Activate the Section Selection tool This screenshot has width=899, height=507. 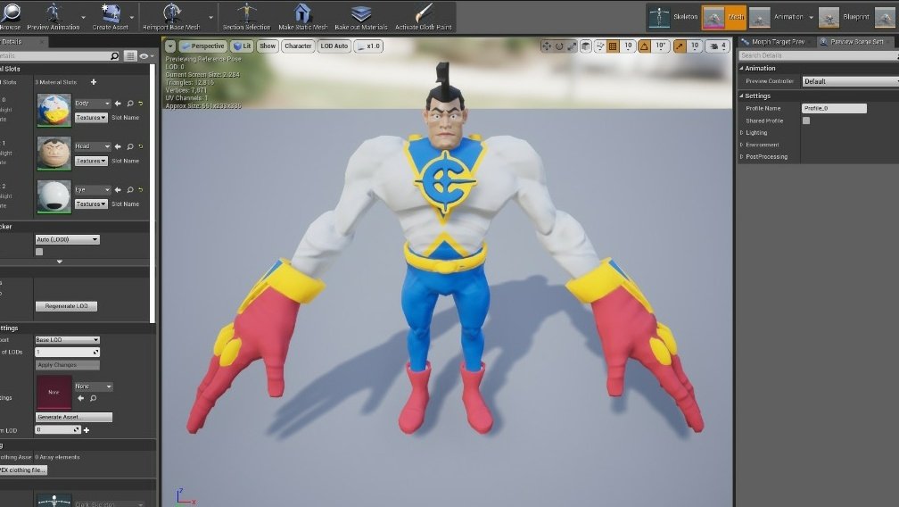tap(246, 16)
